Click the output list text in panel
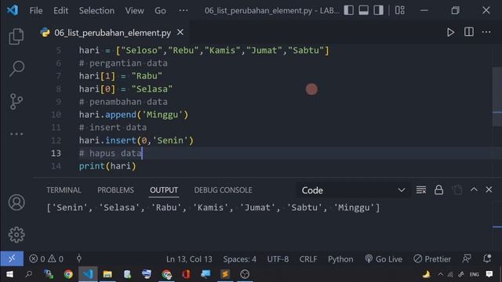502x282 pixels. (213, 208)
